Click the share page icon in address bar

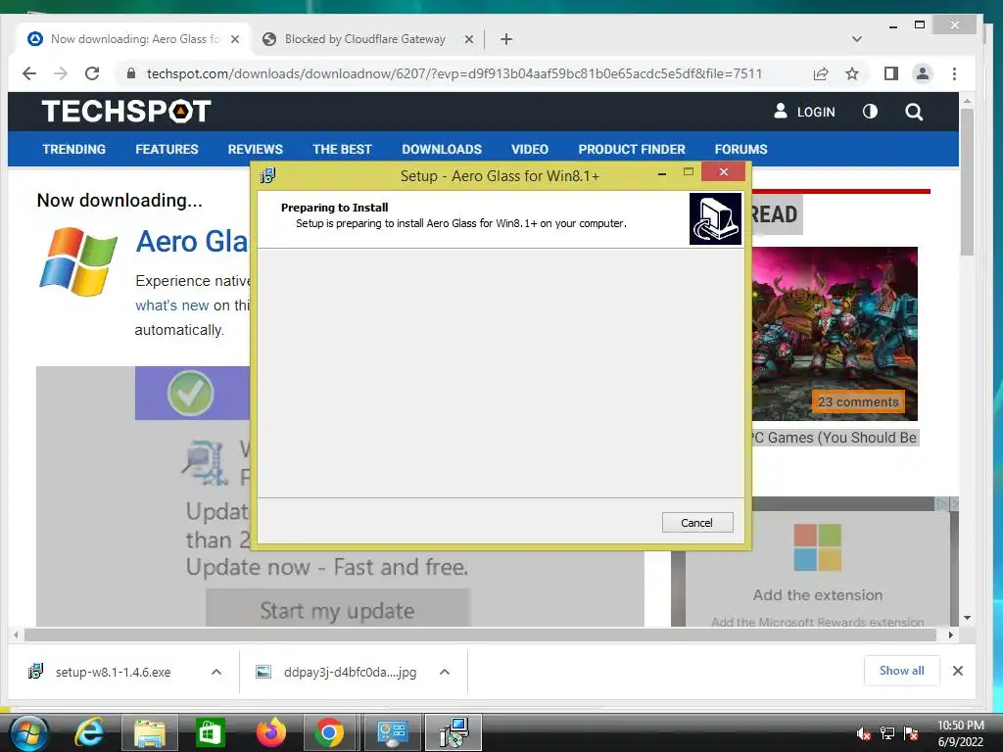[821, 73]
